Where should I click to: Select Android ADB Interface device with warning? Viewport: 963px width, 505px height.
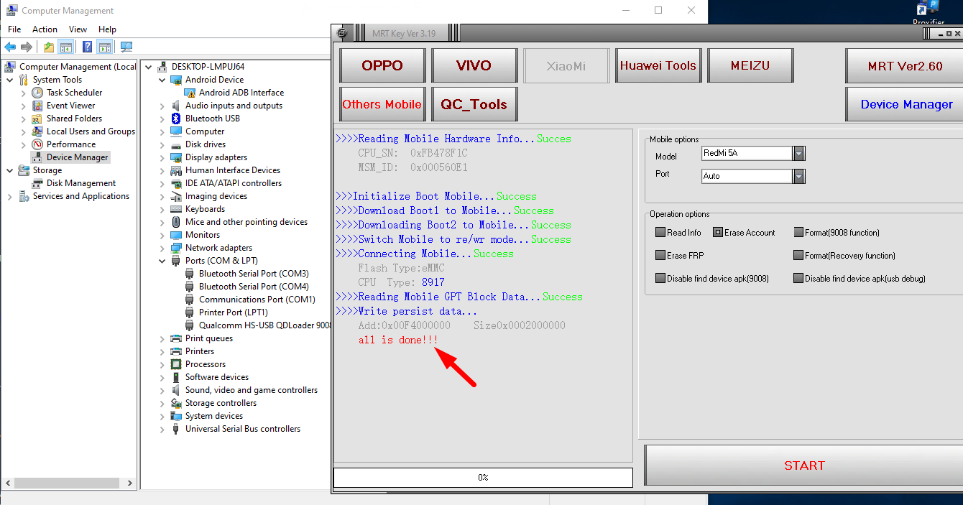coord(241,93)
